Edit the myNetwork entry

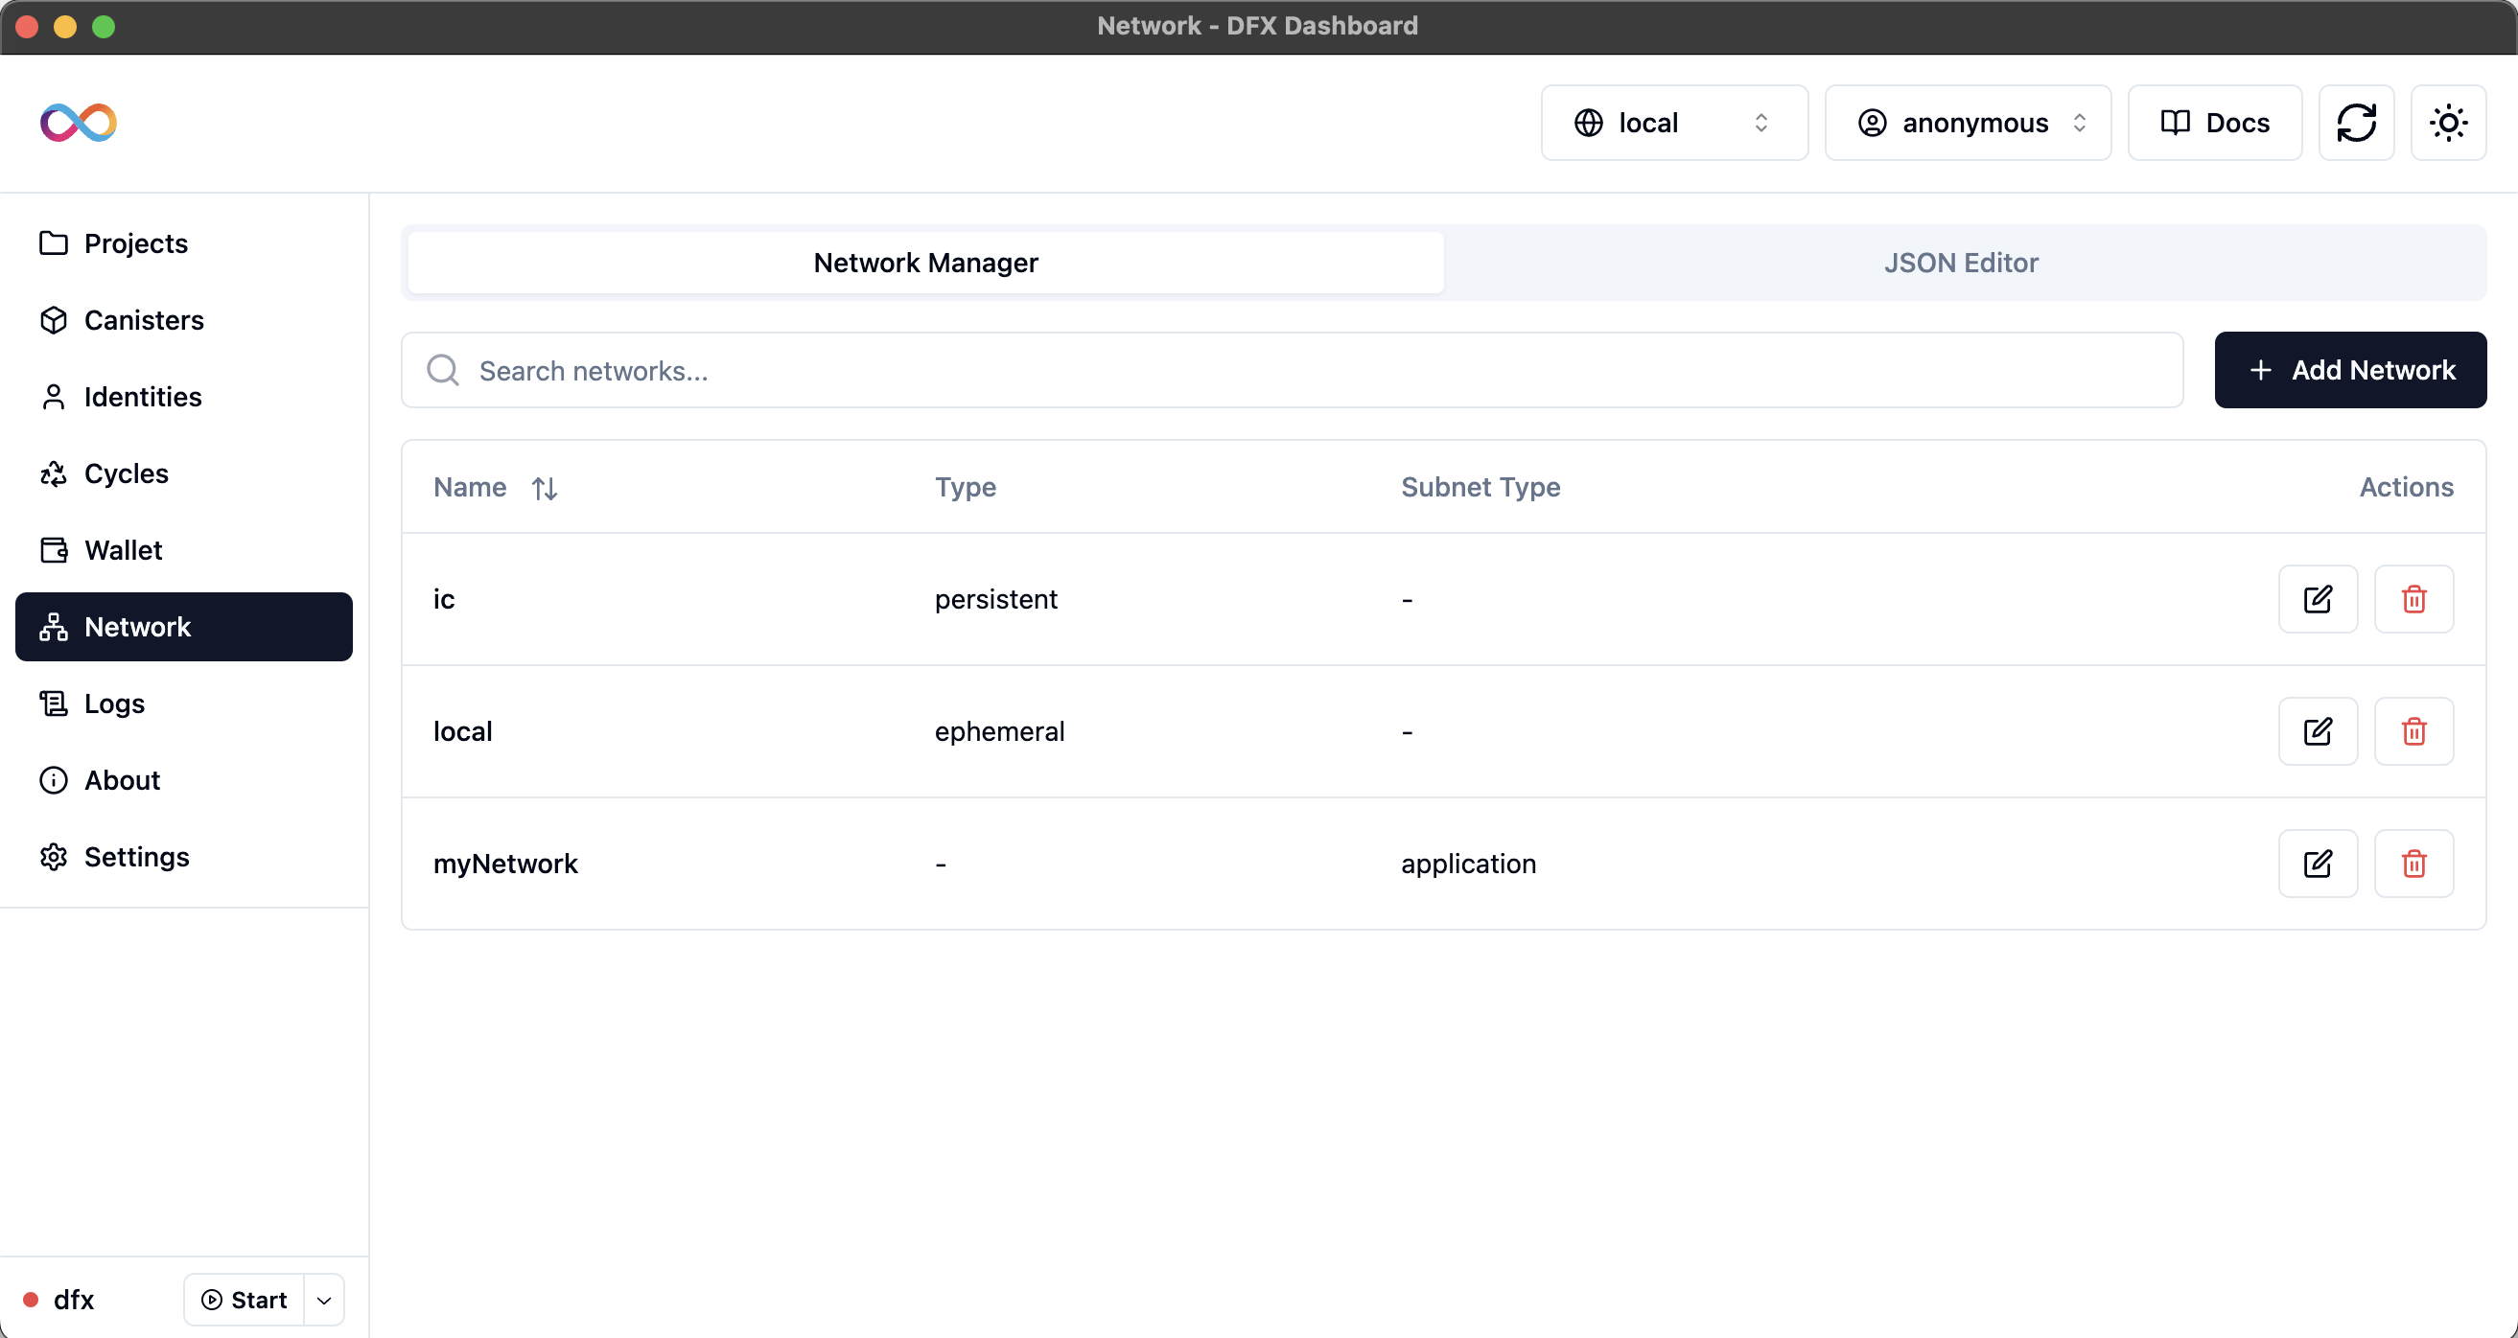point(2318,863)
